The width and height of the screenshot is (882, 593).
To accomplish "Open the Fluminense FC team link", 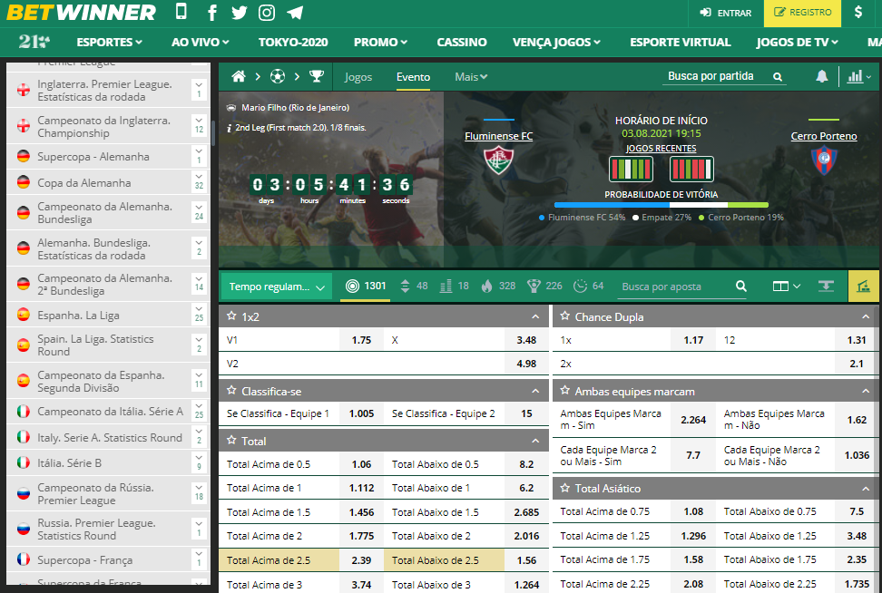I will pyautogui.click(x=498, y=136).
